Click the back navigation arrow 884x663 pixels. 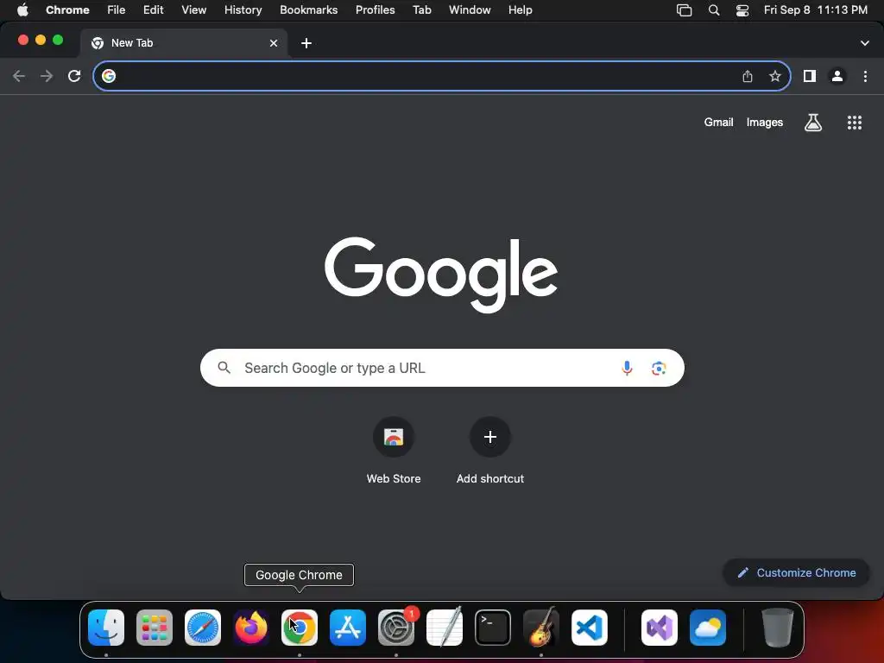[19, 76]
